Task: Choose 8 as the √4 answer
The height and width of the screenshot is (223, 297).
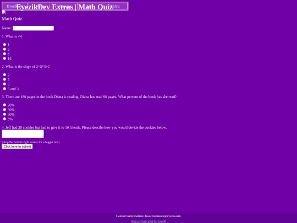Action: [4, 53]
